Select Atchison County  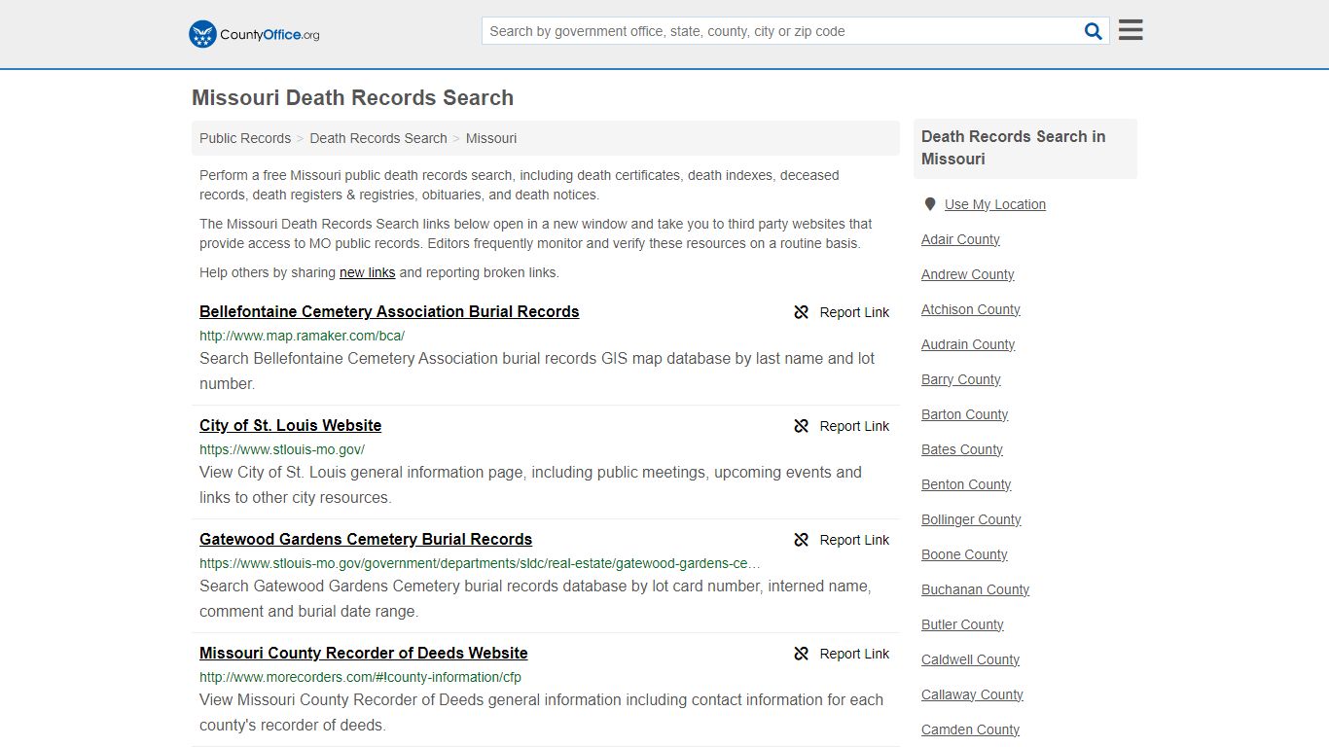click(971, 309)
